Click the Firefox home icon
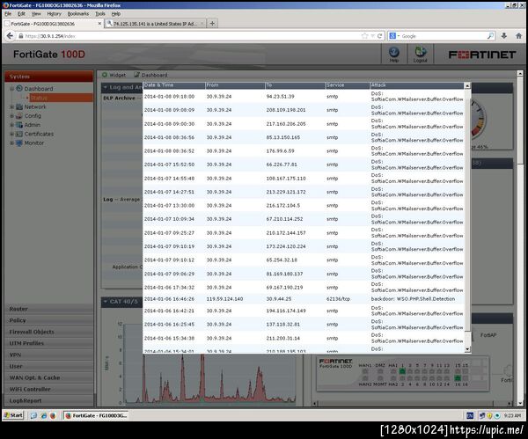The width and height of the screenshot is (528, 439). [x=518, y=36]
